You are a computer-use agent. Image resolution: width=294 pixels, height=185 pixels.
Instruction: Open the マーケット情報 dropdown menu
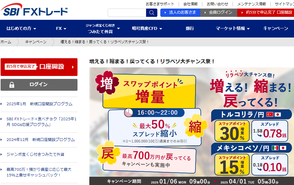[233, 28]
